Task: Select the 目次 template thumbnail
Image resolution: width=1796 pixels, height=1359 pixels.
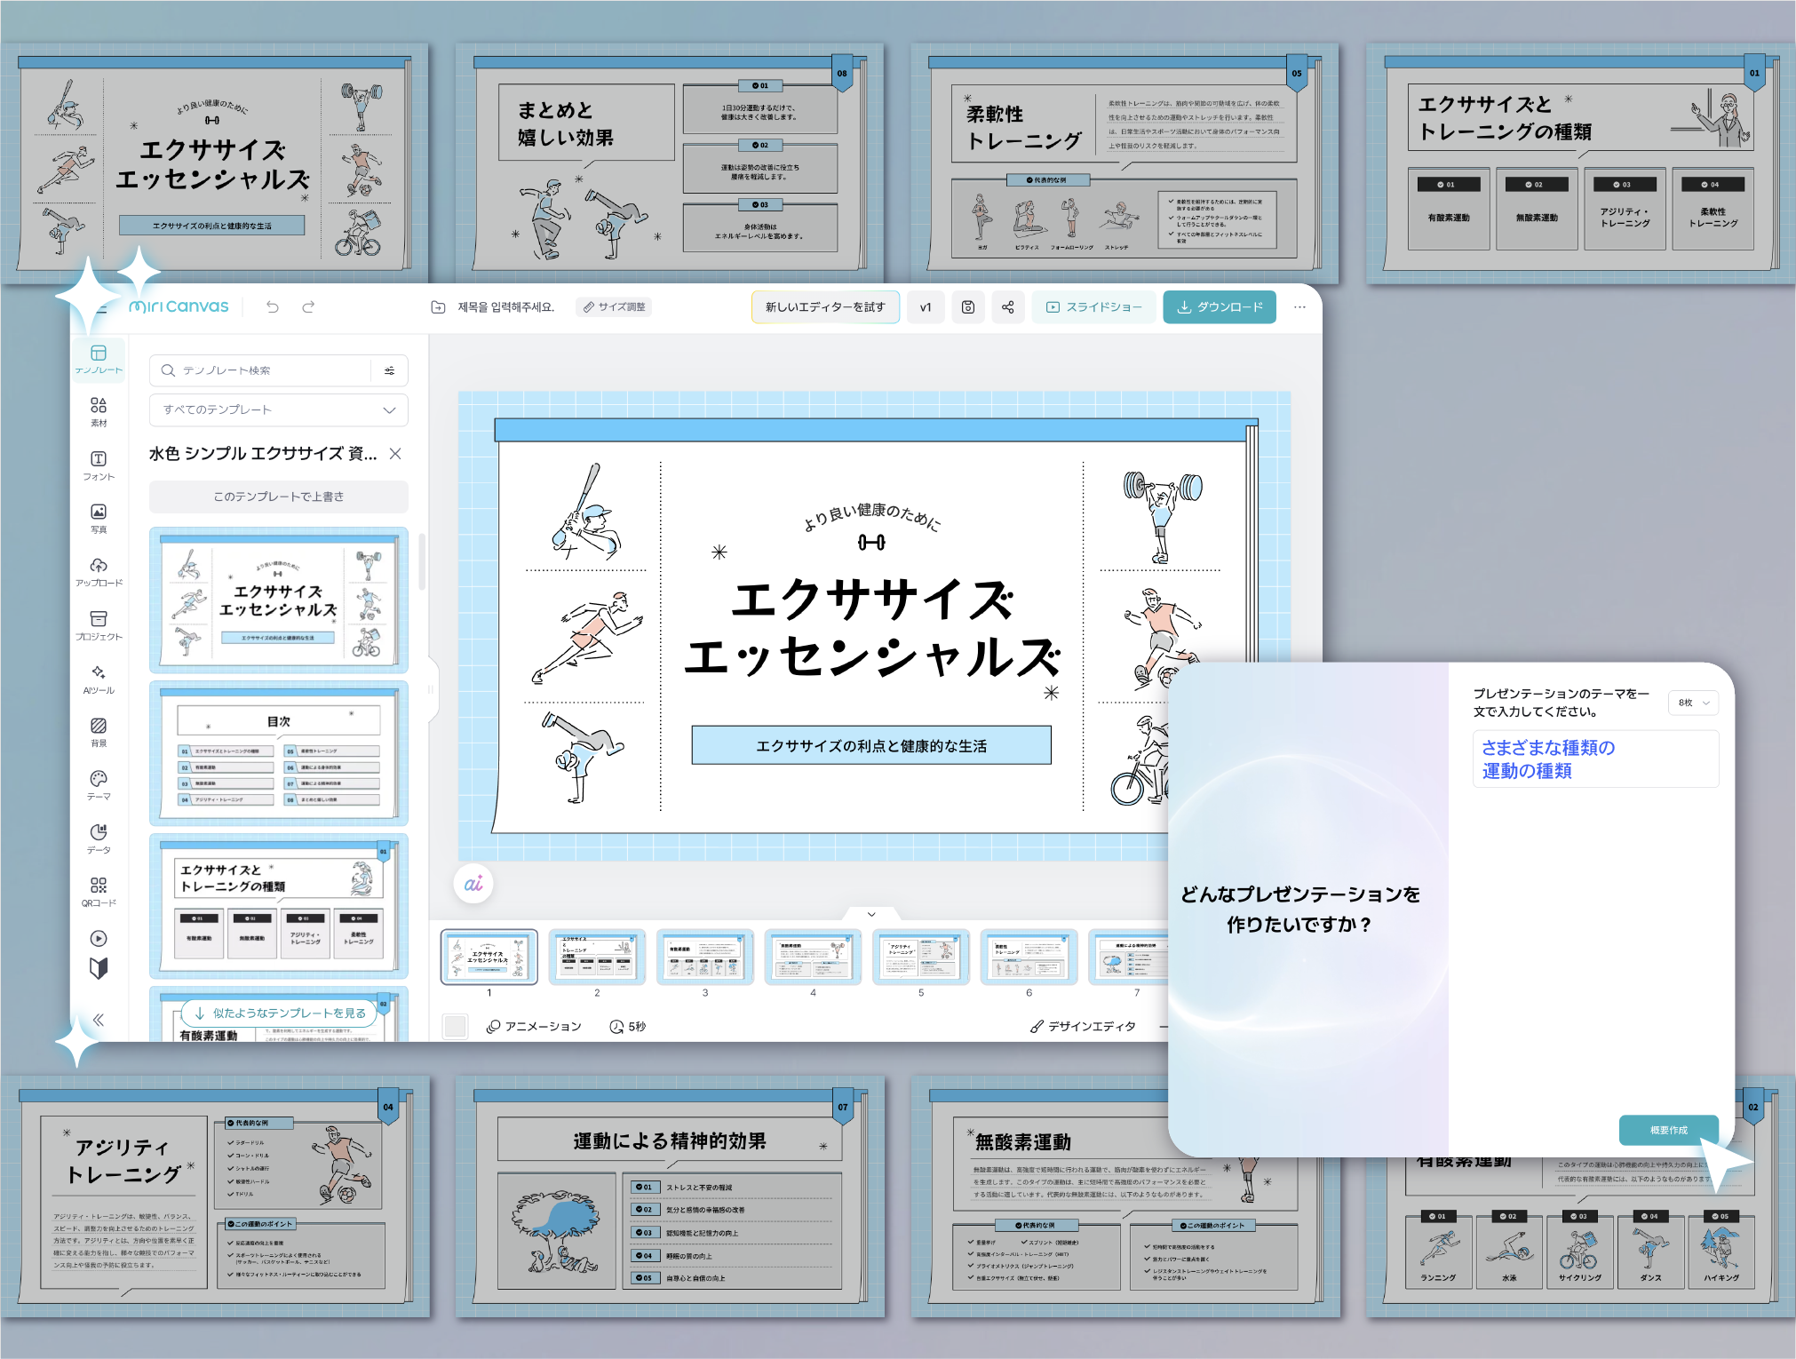Action: click(279, 754)
